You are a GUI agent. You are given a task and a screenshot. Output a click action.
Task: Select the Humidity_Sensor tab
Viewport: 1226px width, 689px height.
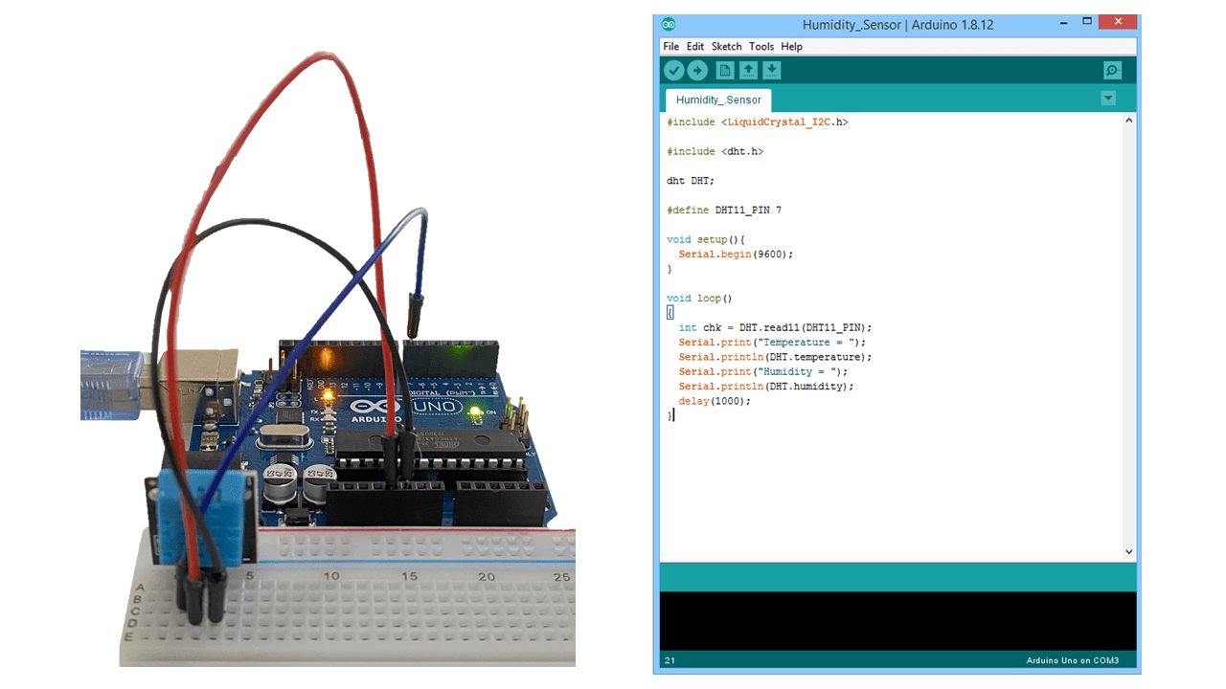[x=718, y=100]
